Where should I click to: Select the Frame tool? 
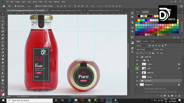click(3, 31)
